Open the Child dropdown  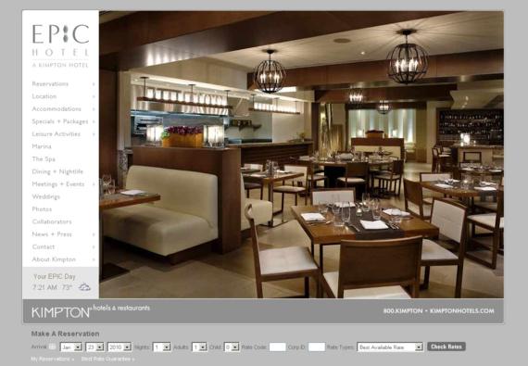(232, 347)
